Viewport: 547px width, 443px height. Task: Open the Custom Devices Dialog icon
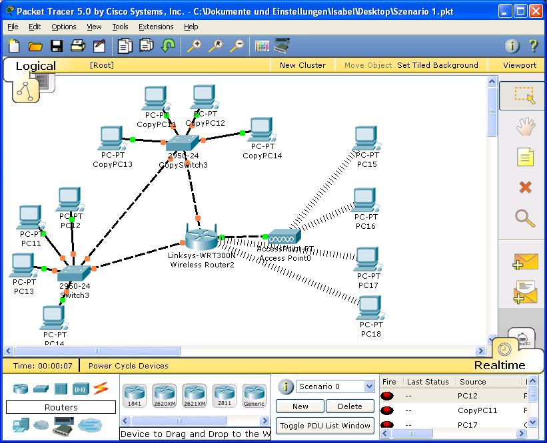(x=282, y=46)
